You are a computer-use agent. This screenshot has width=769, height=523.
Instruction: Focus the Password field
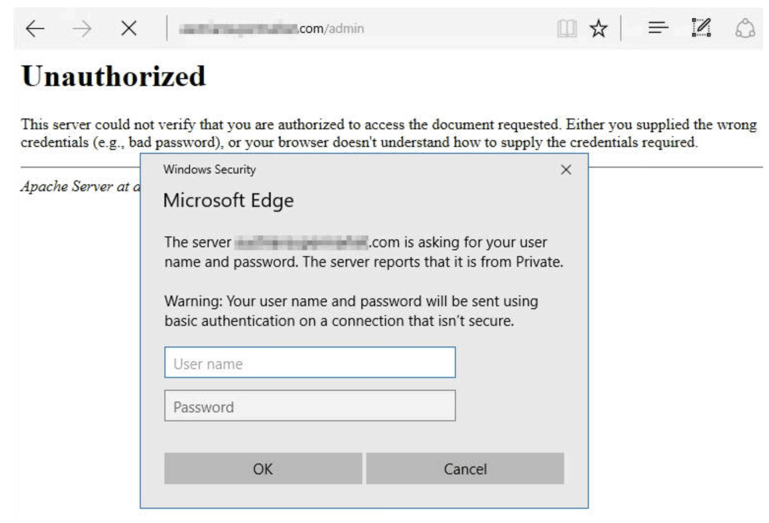[310, 406]
